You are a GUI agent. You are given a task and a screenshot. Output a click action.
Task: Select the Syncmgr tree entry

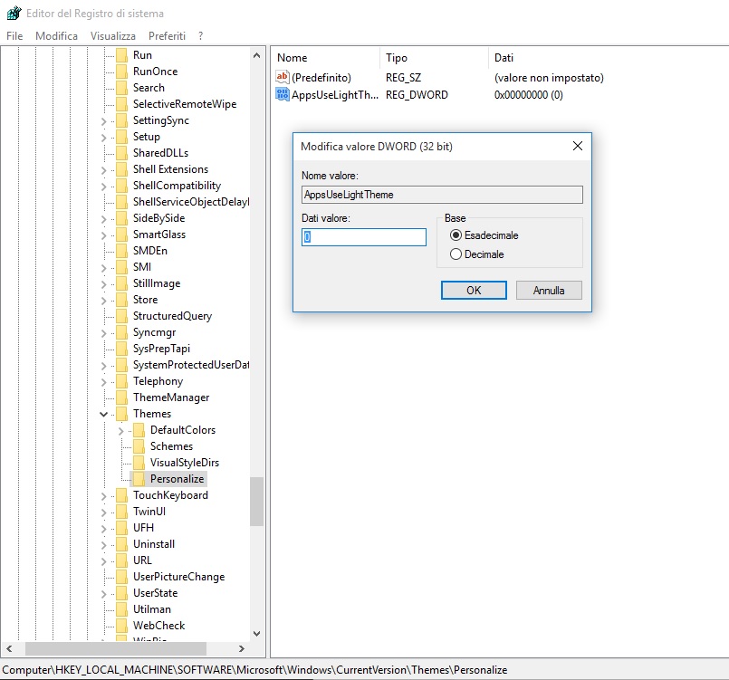(154, 332)
